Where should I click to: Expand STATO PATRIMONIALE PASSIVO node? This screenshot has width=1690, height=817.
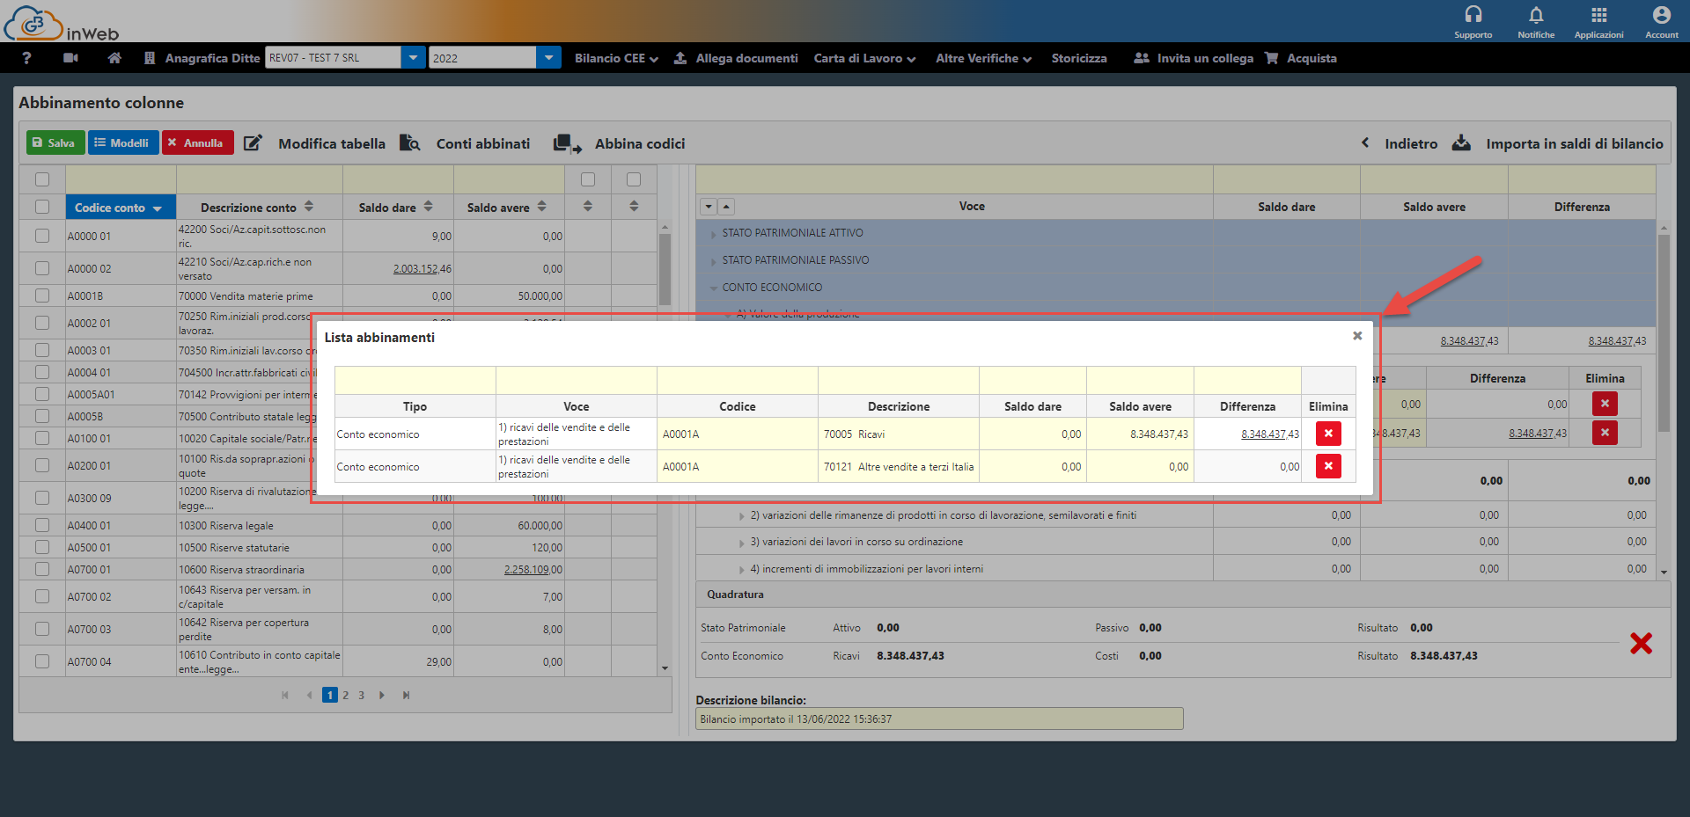coord(713,261)
